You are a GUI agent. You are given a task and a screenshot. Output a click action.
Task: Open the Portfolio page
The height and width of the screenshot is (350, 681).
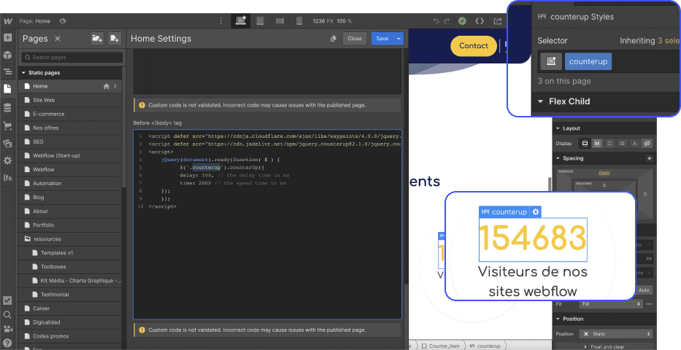(70, 225)
